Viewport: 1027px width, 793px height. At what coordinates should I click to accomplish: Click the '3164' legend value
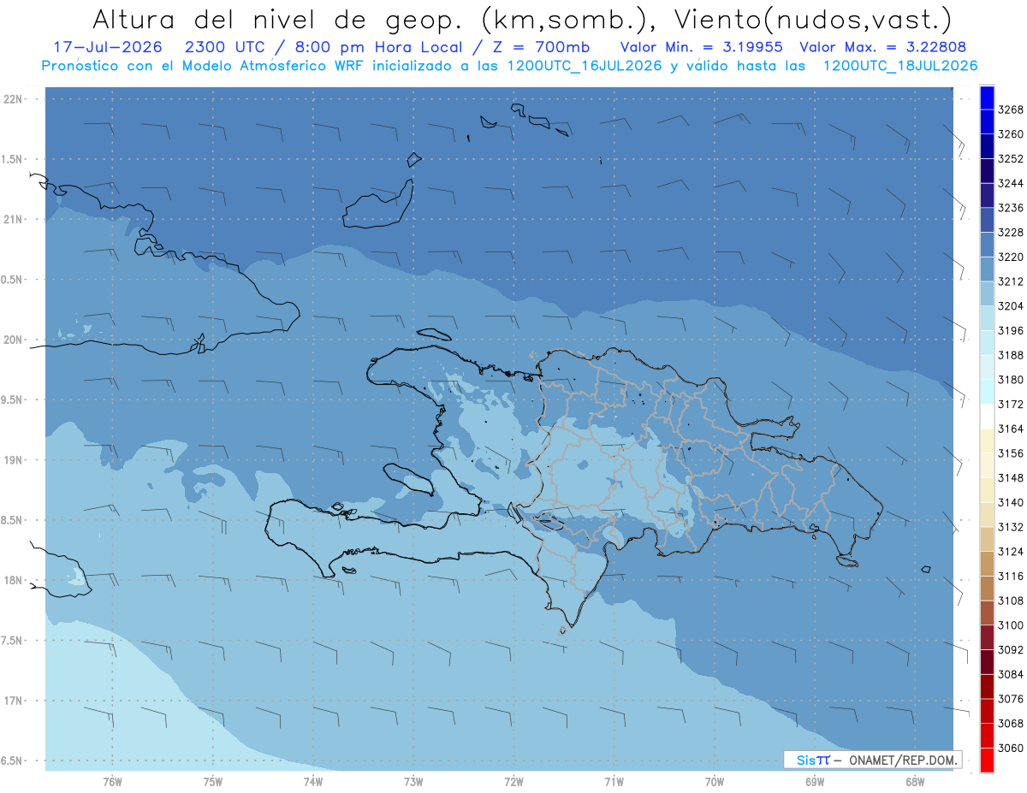coord(1011,429)
